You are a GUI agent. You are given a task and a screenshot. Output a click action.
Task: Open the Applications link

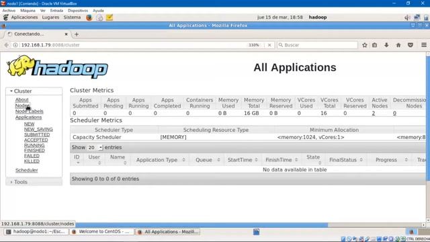(28, 117)
